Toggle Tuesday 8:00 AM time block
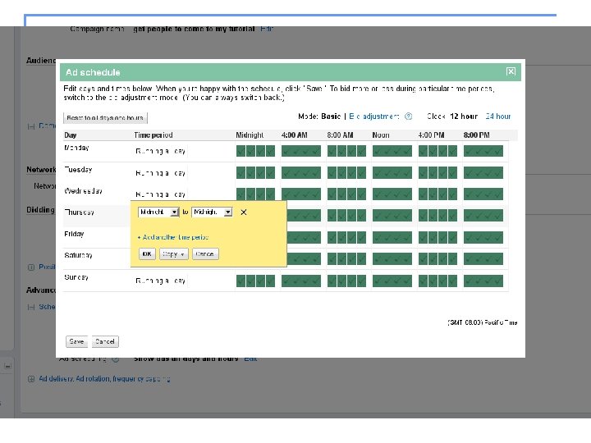This screenshot has height=443, width=591. pos(346,173)
